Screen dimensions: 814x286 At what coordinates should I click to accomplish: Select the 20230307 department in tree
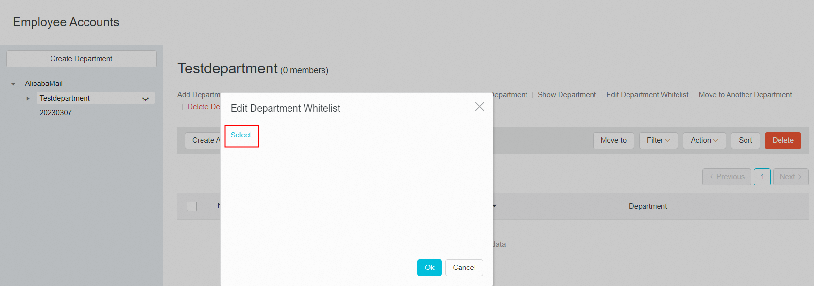click(x=56, y=113)
